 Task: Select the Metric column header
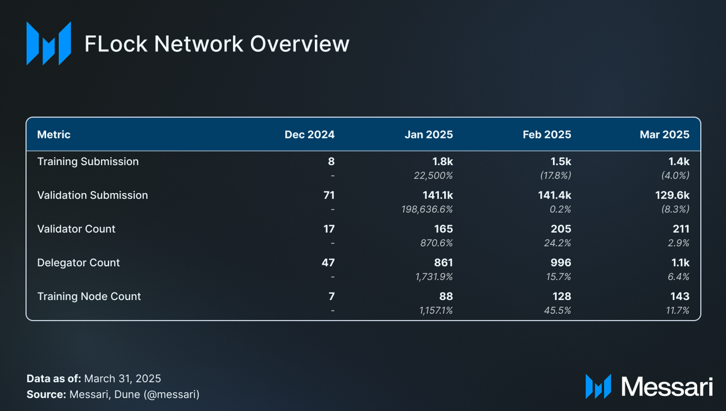(x=54, y=135)
